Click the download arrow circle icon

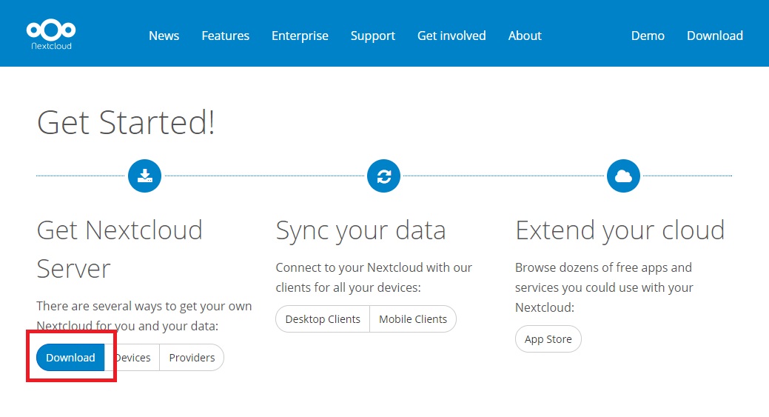tap(144, 176)
